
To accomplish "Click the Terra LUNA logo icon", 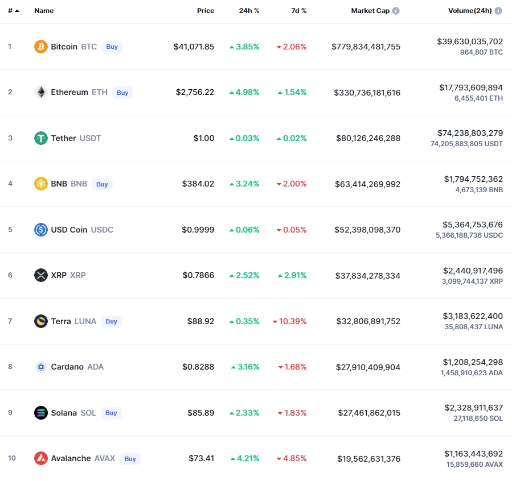I will [x=41, y=321].
